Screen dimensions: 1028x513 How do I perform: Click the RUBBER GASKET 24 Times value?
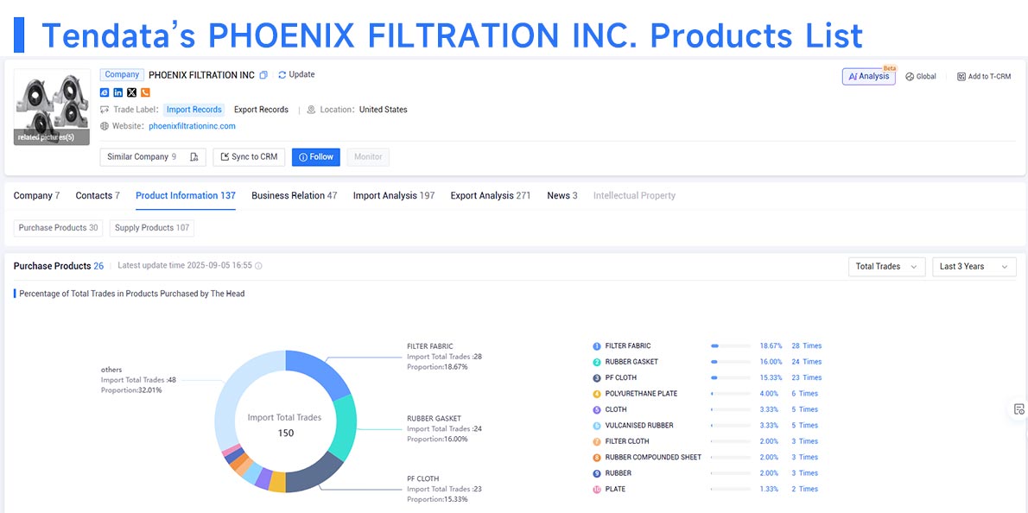(x=806, y=362)
